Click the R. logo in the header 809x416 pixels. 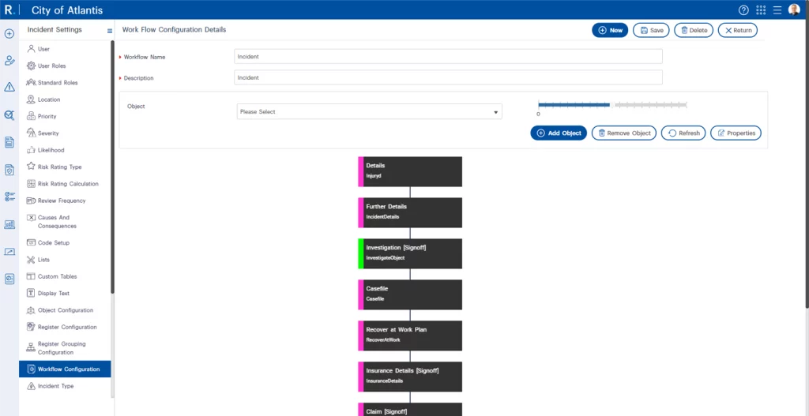click(9, 10)
